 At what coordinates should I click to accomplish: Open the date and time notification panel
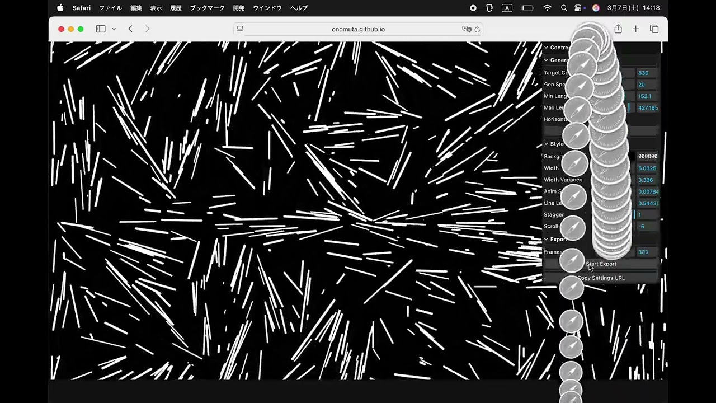[634, 8]
